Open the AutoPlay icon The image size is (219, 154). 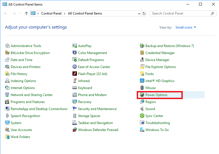[x=75, y=46]
